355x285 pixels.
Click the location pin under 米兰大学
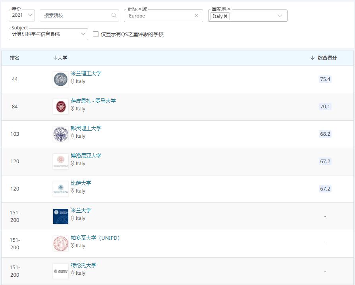pos(72,218)
